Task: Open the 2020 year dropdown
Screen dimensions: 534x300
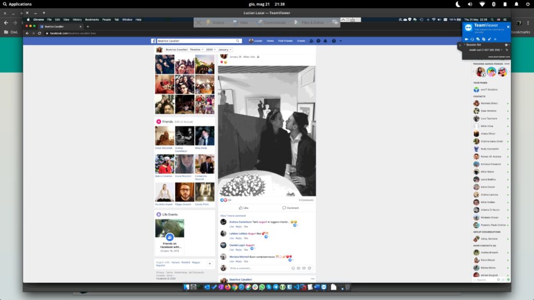Action: pos(211,49)
